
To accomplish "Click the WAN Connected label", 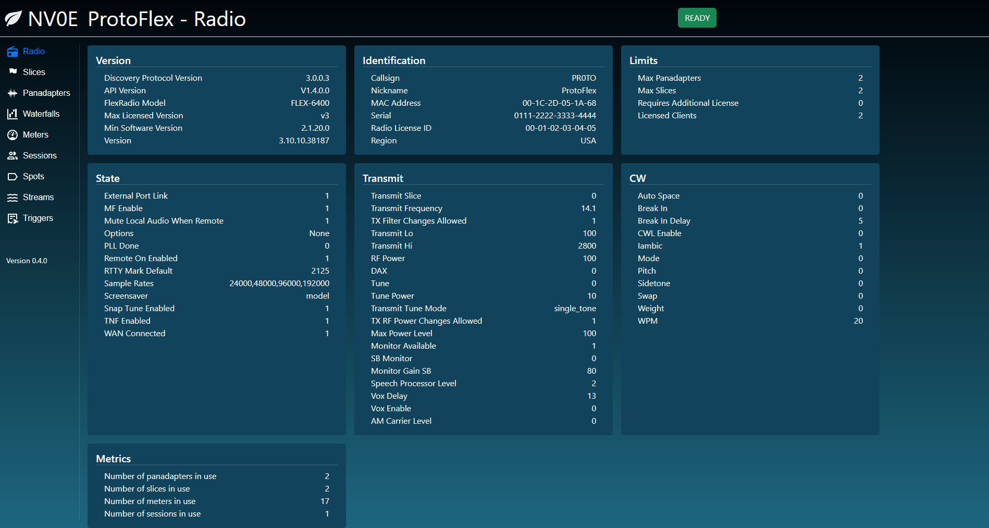I will click(x=134, y=334).
